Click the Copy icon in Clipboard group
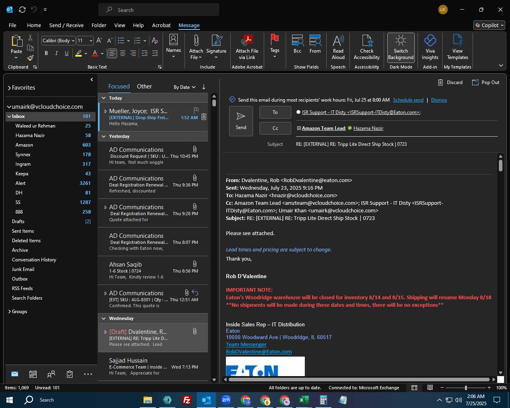 (x=30, y=48)
